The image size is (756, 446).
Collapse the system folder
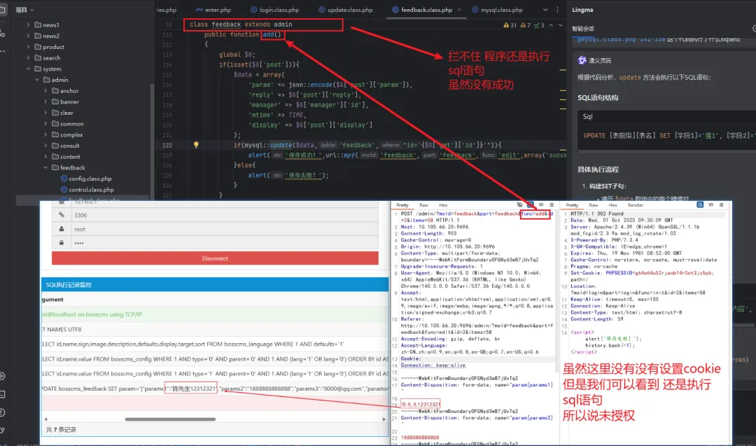[x=28, y=69]
